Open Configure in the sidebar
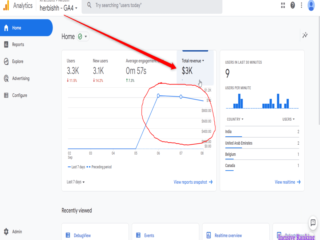Screen dimensions: 320x240 20,95
